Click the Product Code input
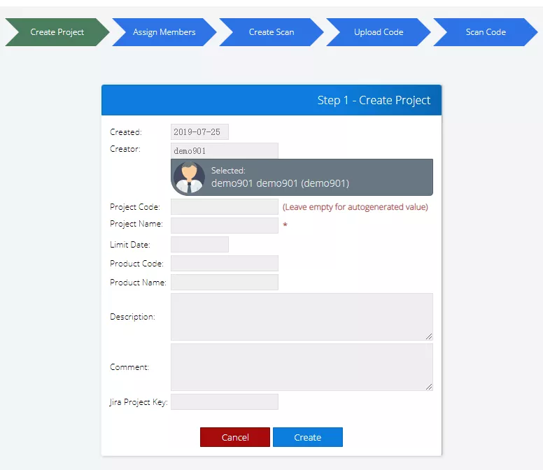This screenshot has width=543, height=470. tap(225, 264)
